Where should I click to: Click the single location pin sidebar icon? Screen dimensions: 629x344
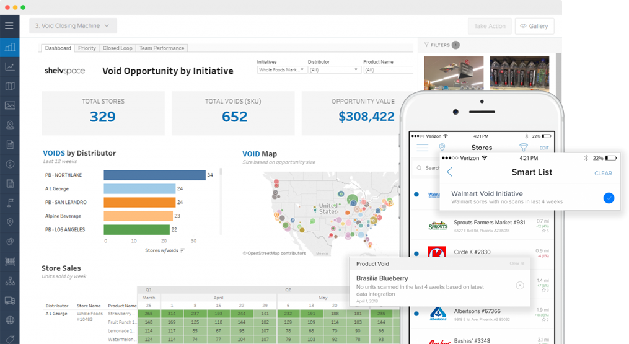tap(10, 223)
